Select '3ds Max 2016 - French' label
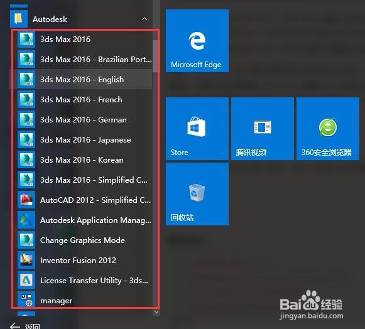The width and height of the screenshot is (365, 329). 81,100
